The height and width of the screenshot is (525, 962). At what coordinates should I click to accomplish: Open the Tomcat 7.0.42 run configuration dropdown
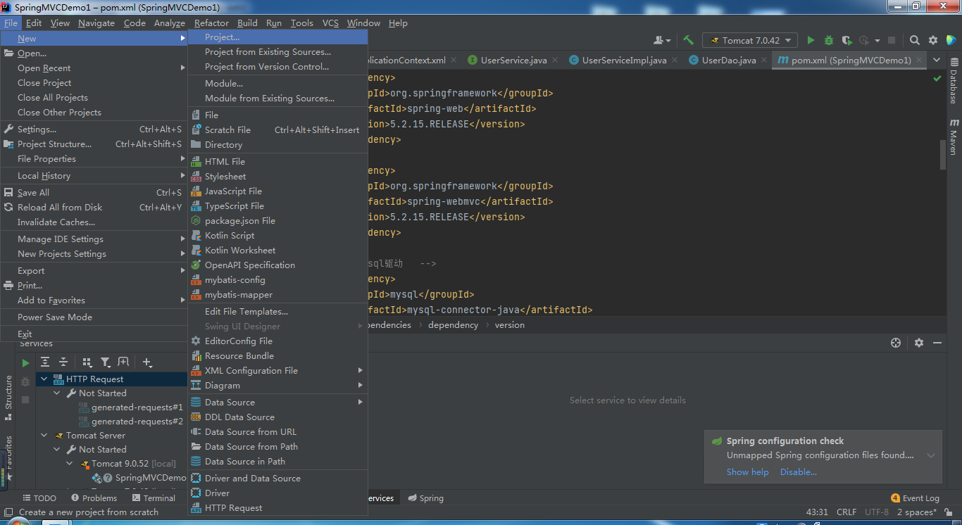pyautogui.click(x=751, y=40)
